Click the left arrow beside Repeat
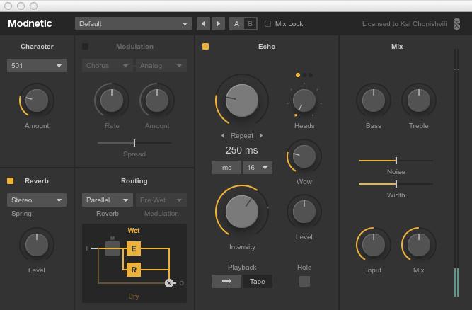The width and height of the screenshot is (472, 310). click(224, 135)
